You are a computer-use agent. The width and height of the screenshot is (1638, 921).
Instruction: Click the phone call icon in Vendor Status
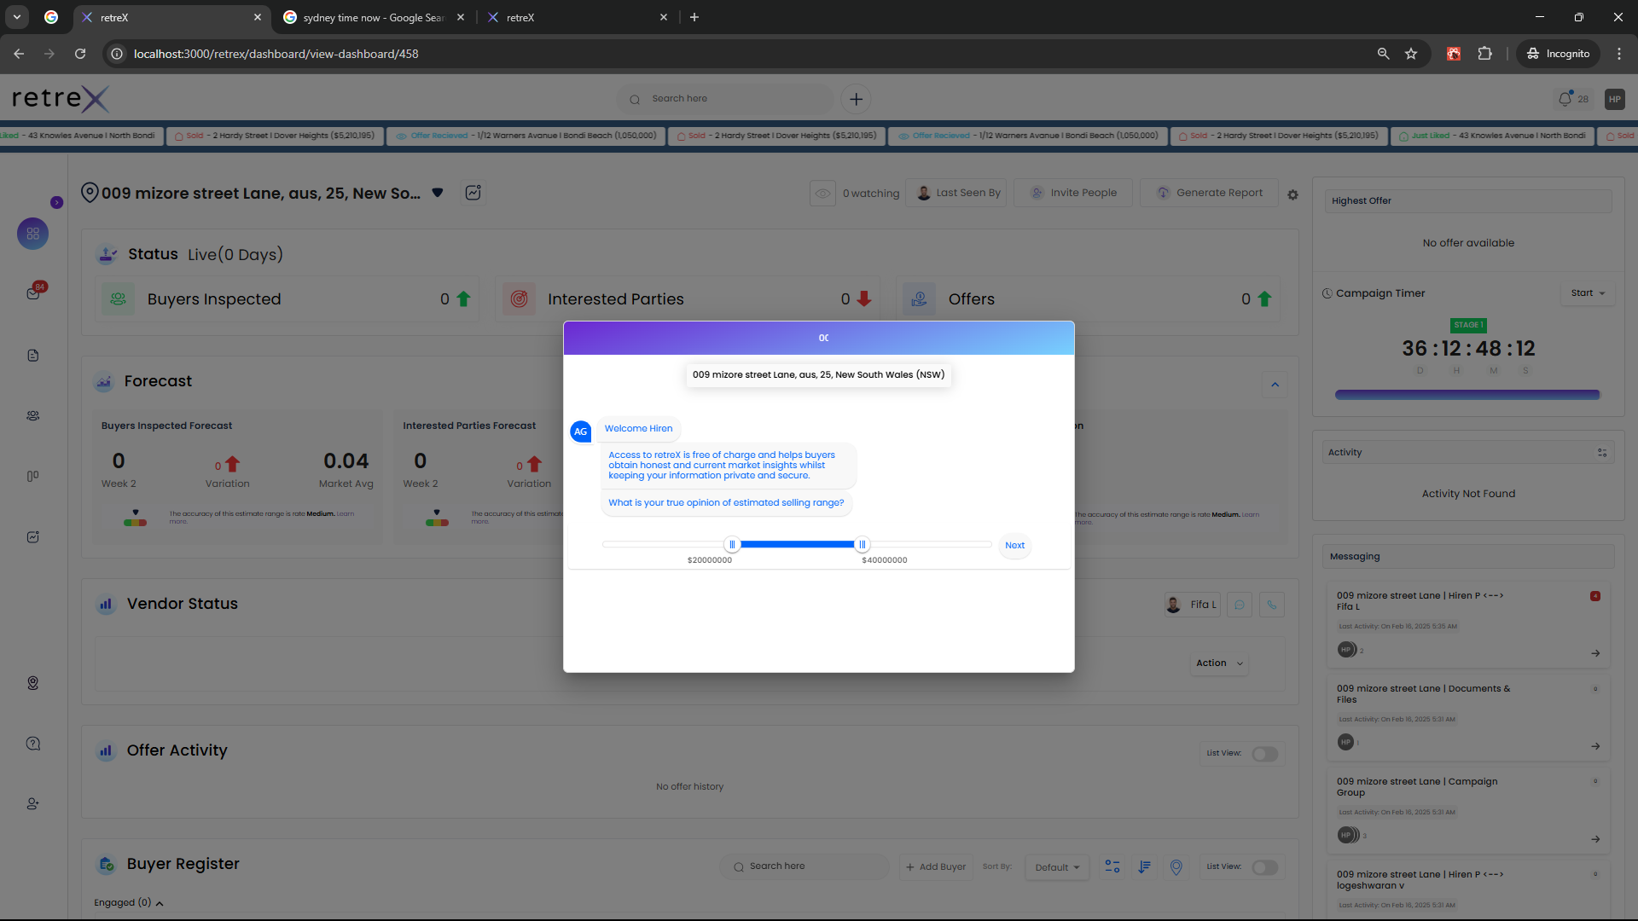click(x=1271, y=605)
